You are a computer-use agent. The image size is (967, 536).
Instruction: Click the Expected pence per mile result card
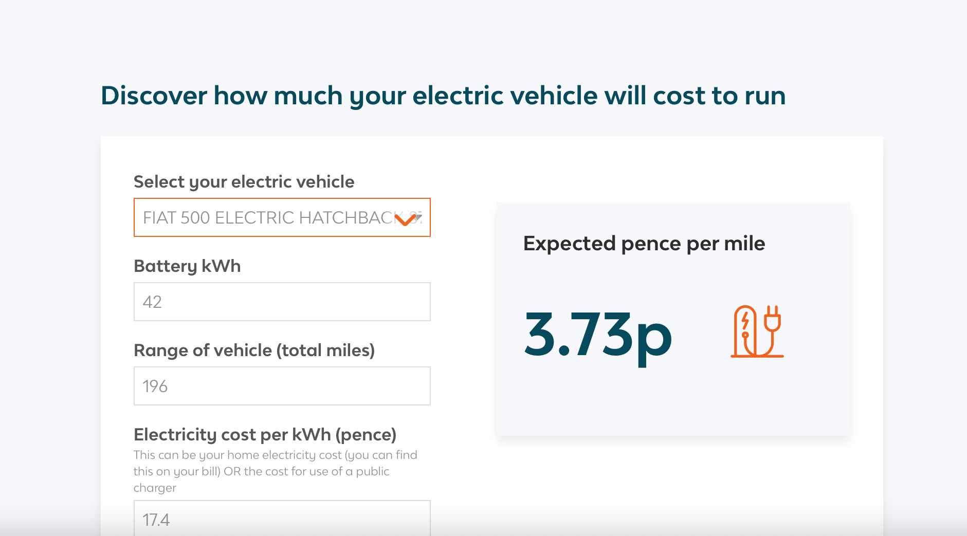(673, 319)
